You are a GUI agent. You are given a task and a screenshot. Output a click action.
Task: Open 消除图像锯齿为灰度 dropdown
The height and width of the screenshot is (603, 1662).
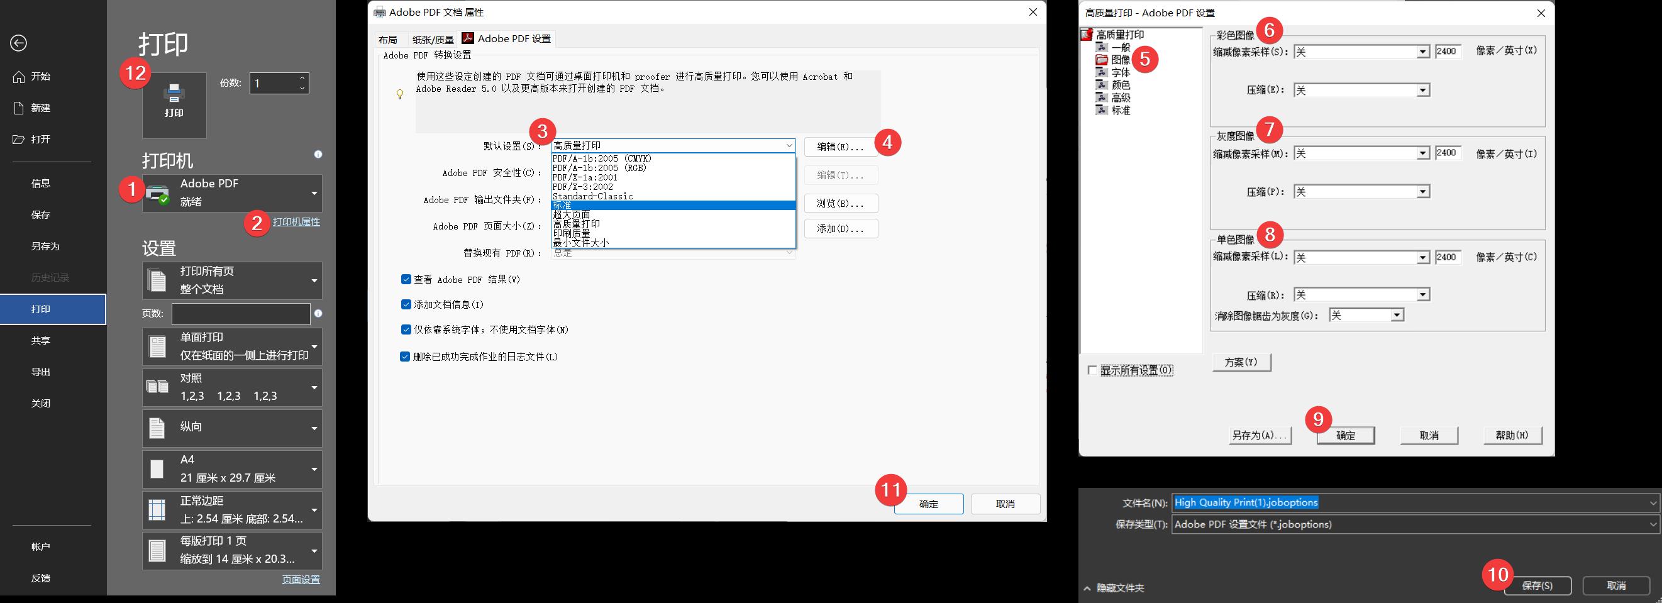(1366, 316)
